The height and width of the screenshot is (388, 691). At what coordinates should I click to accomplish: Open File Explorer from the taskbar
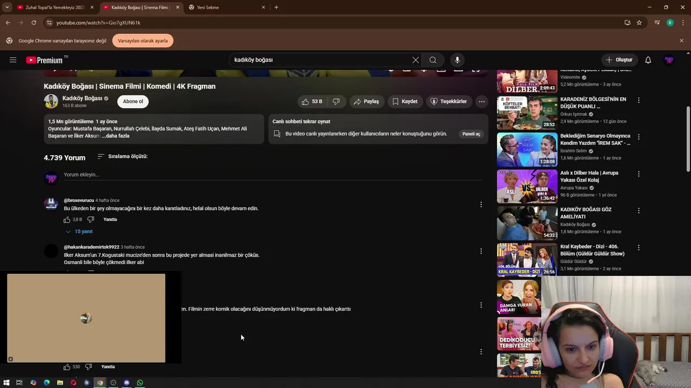coord(60,383)
